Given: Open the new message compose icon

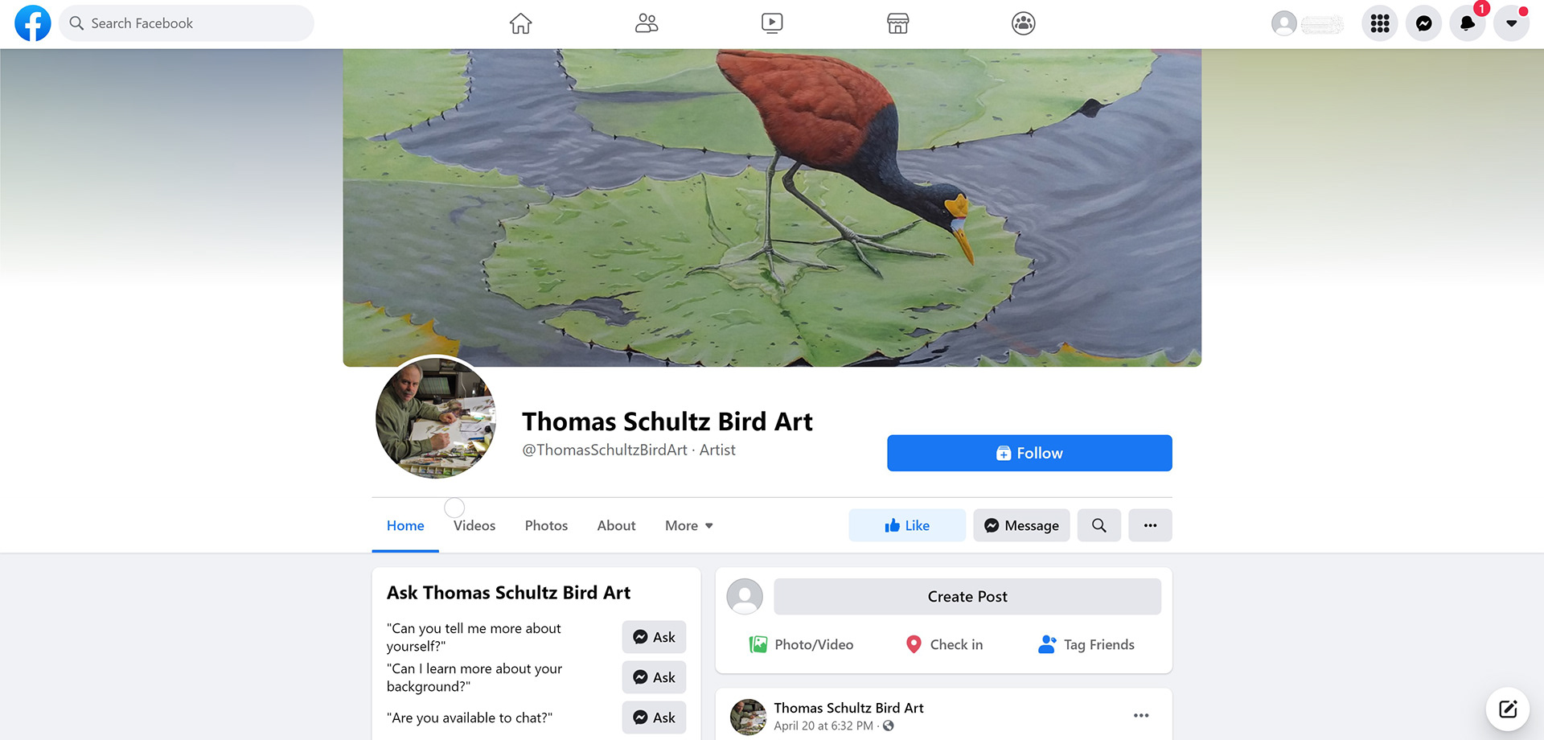Looking at the screenshot, I should (x=1508, y=709).
